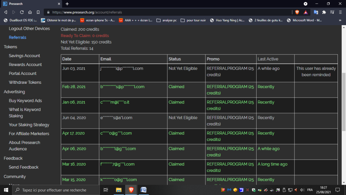Open Microsoft Word bookmark

coord(304,20)
